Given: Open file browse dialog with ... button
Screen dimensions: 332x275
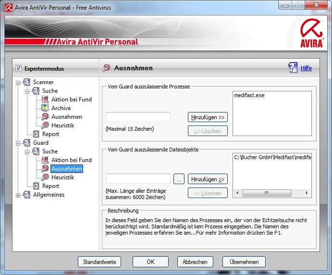Looking at the screenshot, I should click(179, 179).
